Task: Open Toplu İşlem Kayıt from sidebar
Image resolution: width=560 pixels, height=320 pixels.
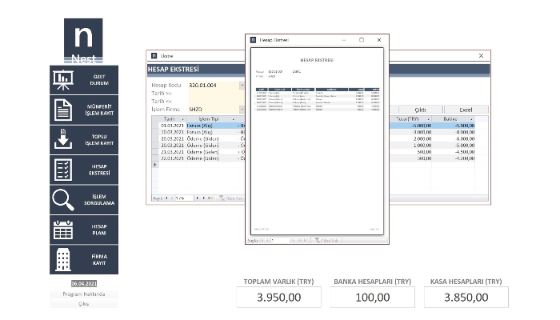Action: pos(84,140)
